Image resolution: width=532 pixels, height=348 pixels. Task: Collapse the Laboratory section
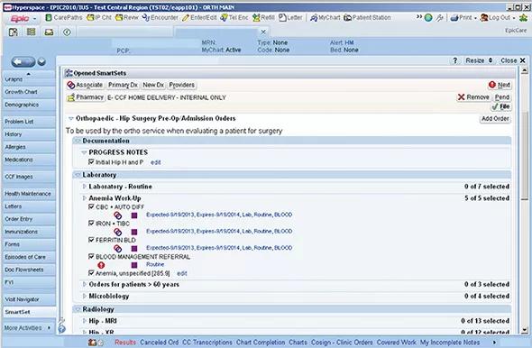pyautogui.click(x=78, y=175)
